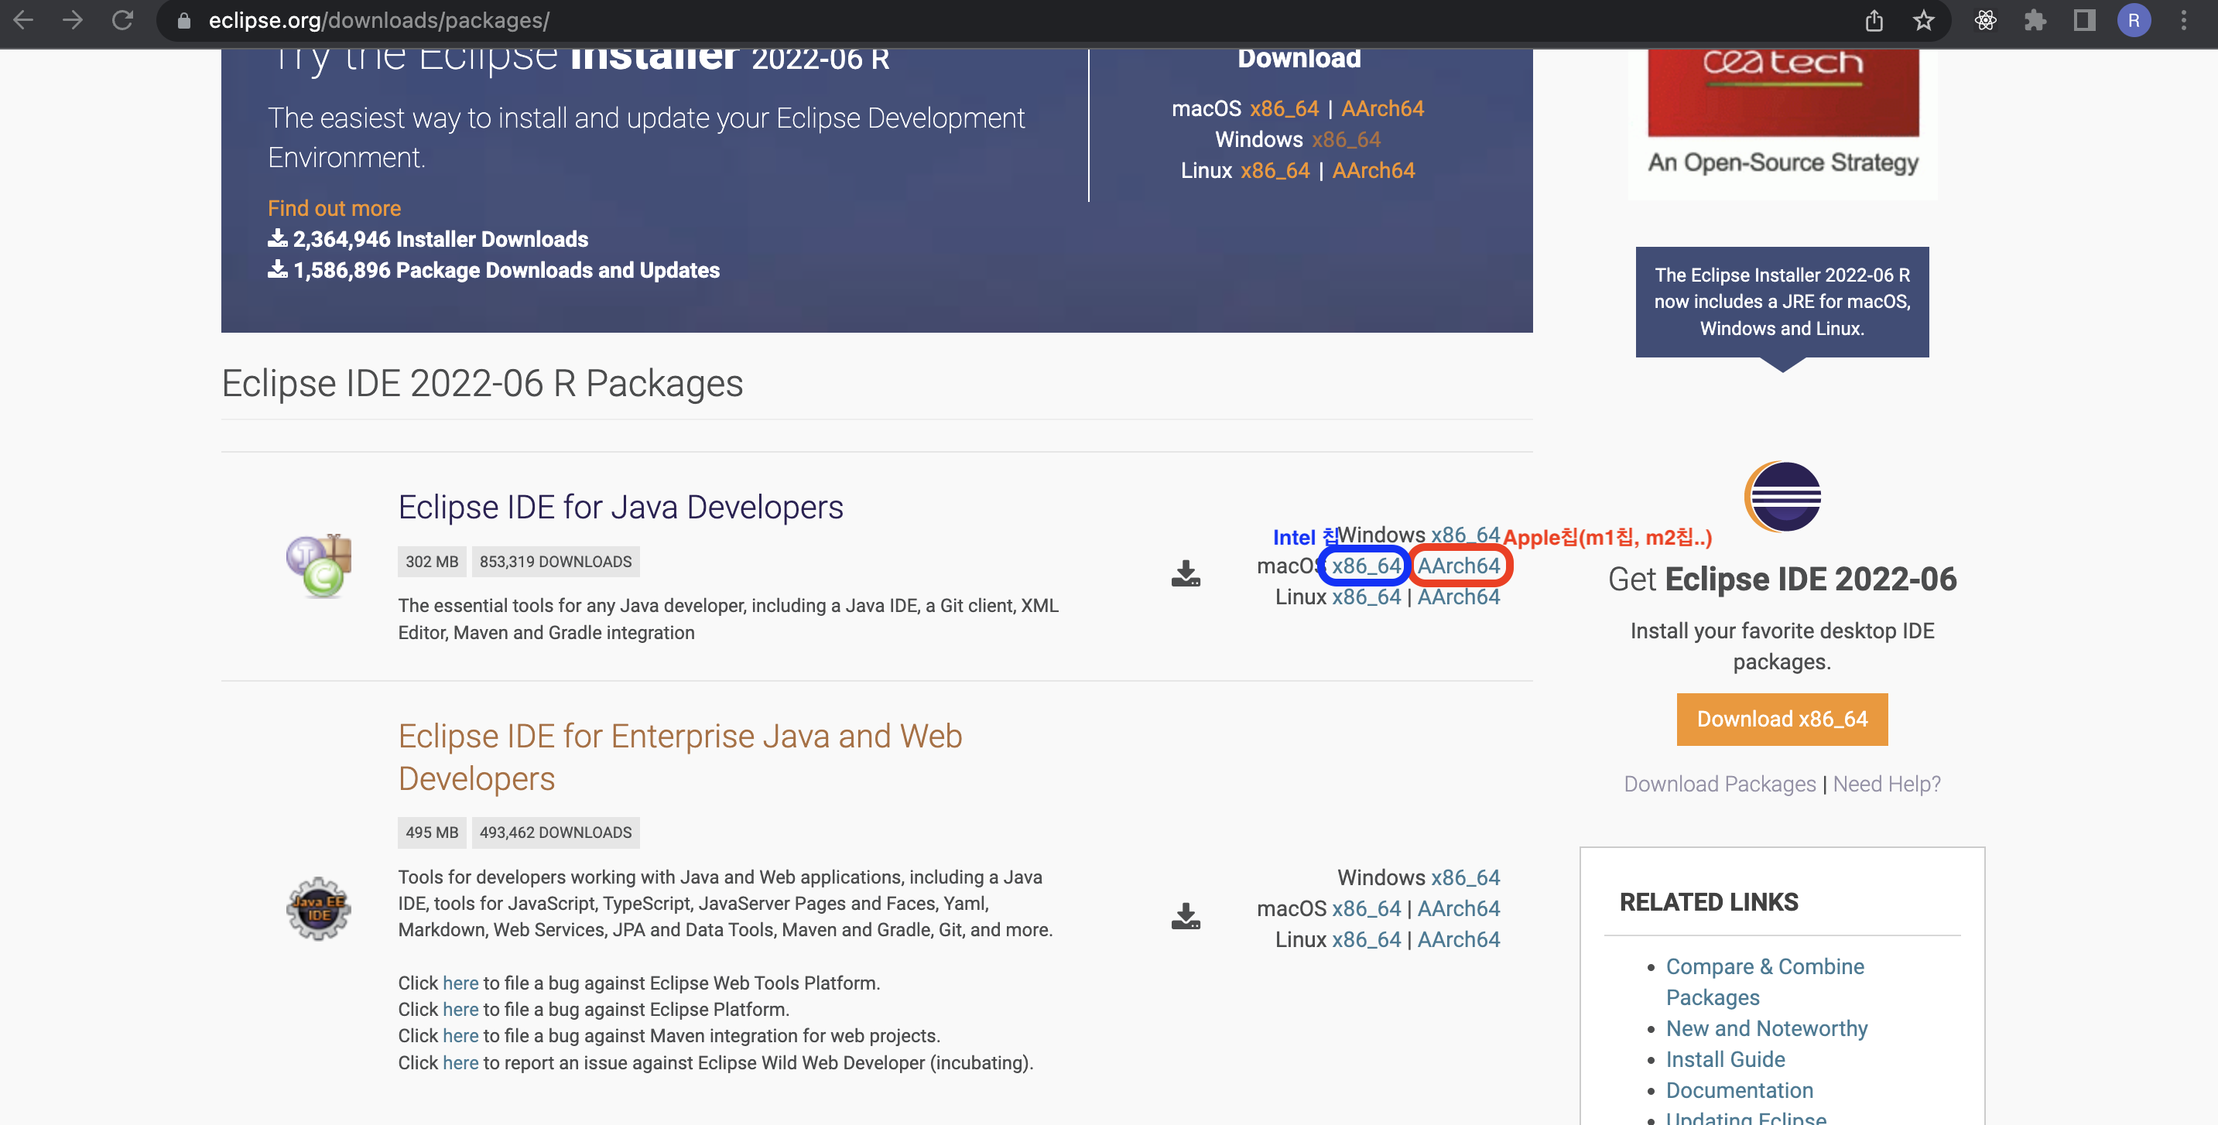This screenshot has height=1125, width=2218.
Task: Bookmark this page with star icon
Action: pyautogui.click(x=1923, y=20)
